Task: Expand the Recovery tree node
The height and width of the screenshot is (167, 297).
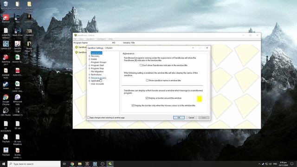Action: point(90,56)
